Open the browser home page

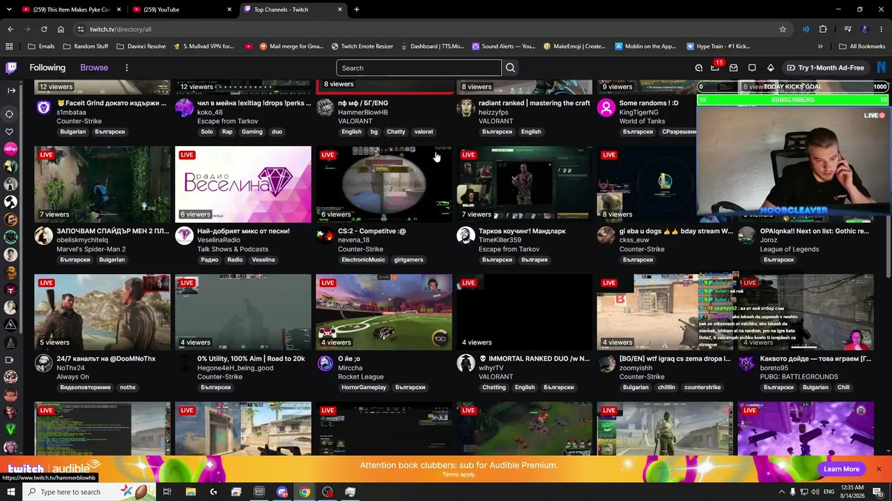[61, 29]
